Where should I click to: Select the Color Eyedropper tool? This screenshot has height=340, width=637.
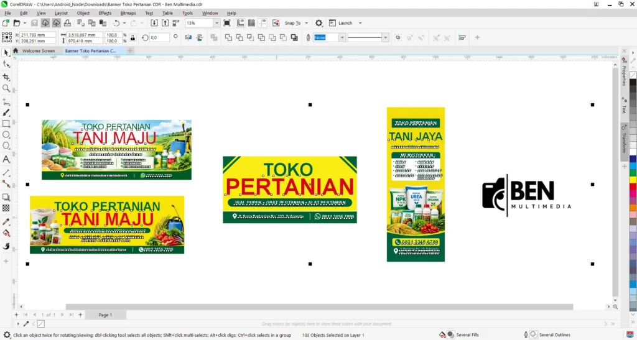click(6, 222)
